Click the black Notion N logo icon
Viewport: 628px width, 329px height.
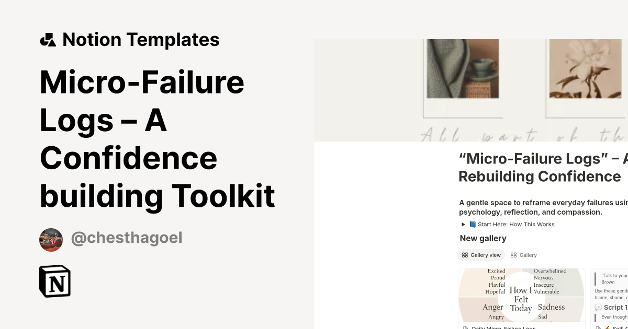point(54,281)
